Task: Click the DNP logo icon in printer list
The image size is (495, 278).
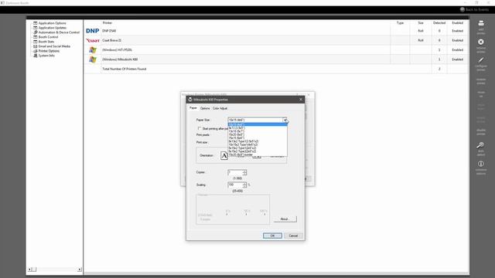Action: click(93, 31)
